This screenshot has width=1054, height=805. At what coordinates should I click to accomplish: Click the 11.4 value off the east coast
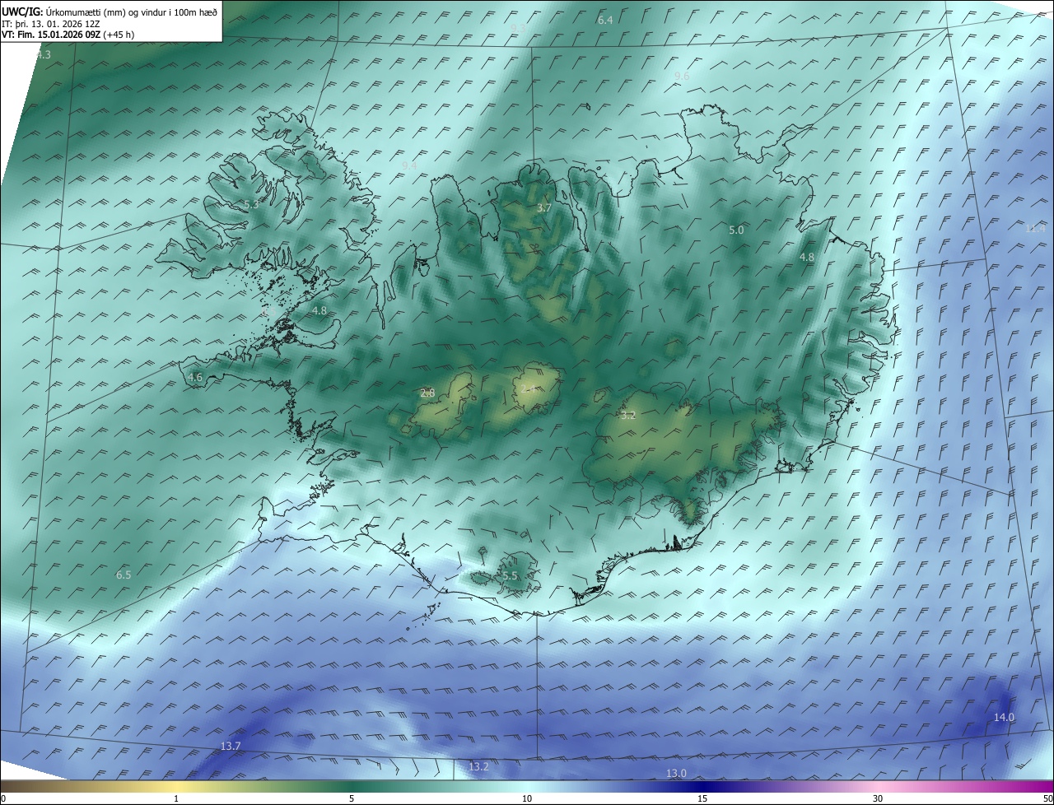(x=1035, y=228)
